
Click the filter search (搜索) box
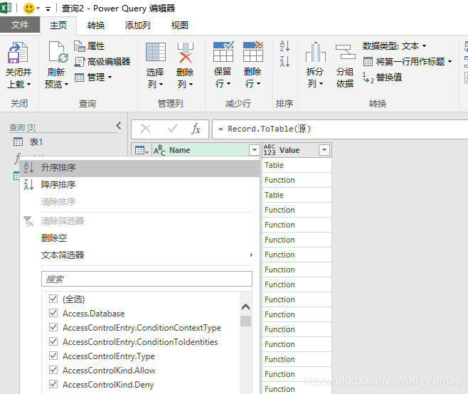pos(147,279)
